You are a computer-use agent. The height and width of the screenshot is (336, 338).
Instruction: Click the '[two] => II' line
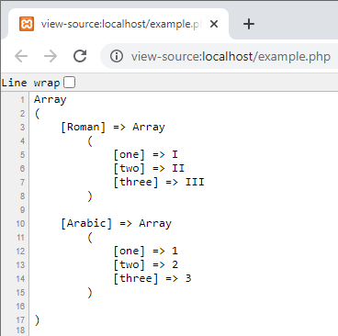click(149, 169)
